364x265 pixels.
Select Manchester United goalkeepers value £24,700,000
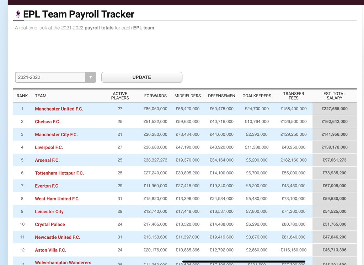pyautogui.click(x=257, y=109)
